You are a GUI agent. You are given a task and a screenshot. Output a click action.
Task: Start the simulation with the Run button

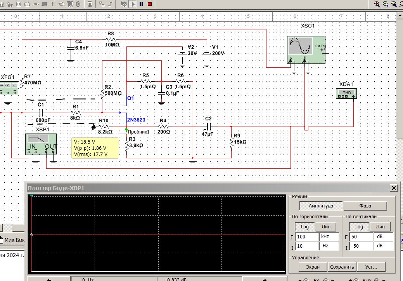(x=133, y=4)
